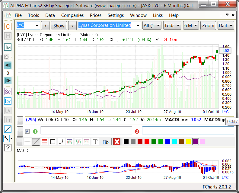Screen dimensions: 239x193
Task: Open the File menu
Action: pos(18,15)
